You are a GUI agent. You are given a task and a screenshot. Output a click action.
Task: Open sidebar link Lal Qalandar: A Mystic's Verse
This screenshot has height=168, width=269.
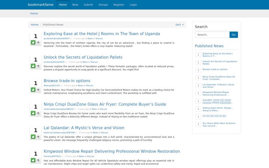(218, 86)
